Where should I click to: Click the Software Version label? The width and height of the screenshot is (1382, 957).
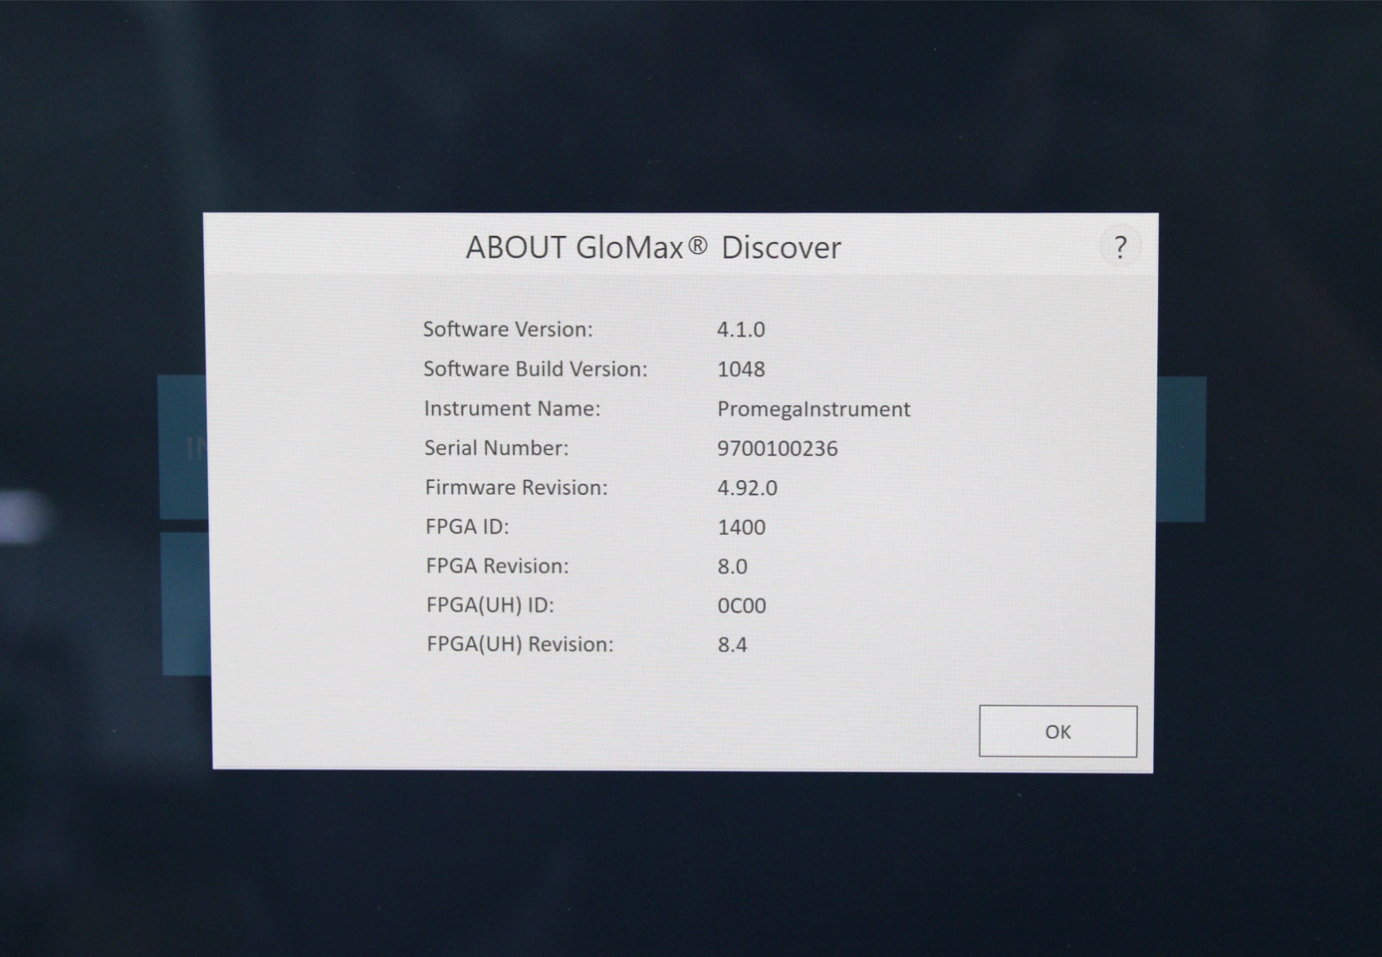pyautogui.click(x=508, y=329)
